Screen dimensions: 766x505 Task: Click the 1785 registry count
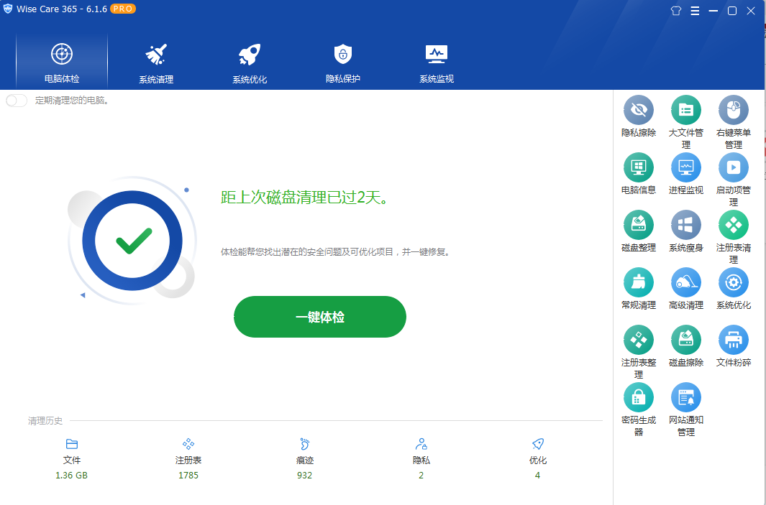pyautogui.click(x=188, y=476)
